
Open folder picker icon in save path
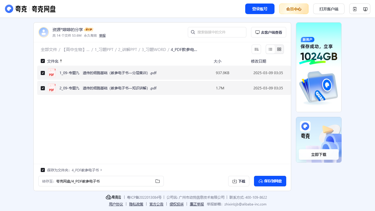(158, 181)
